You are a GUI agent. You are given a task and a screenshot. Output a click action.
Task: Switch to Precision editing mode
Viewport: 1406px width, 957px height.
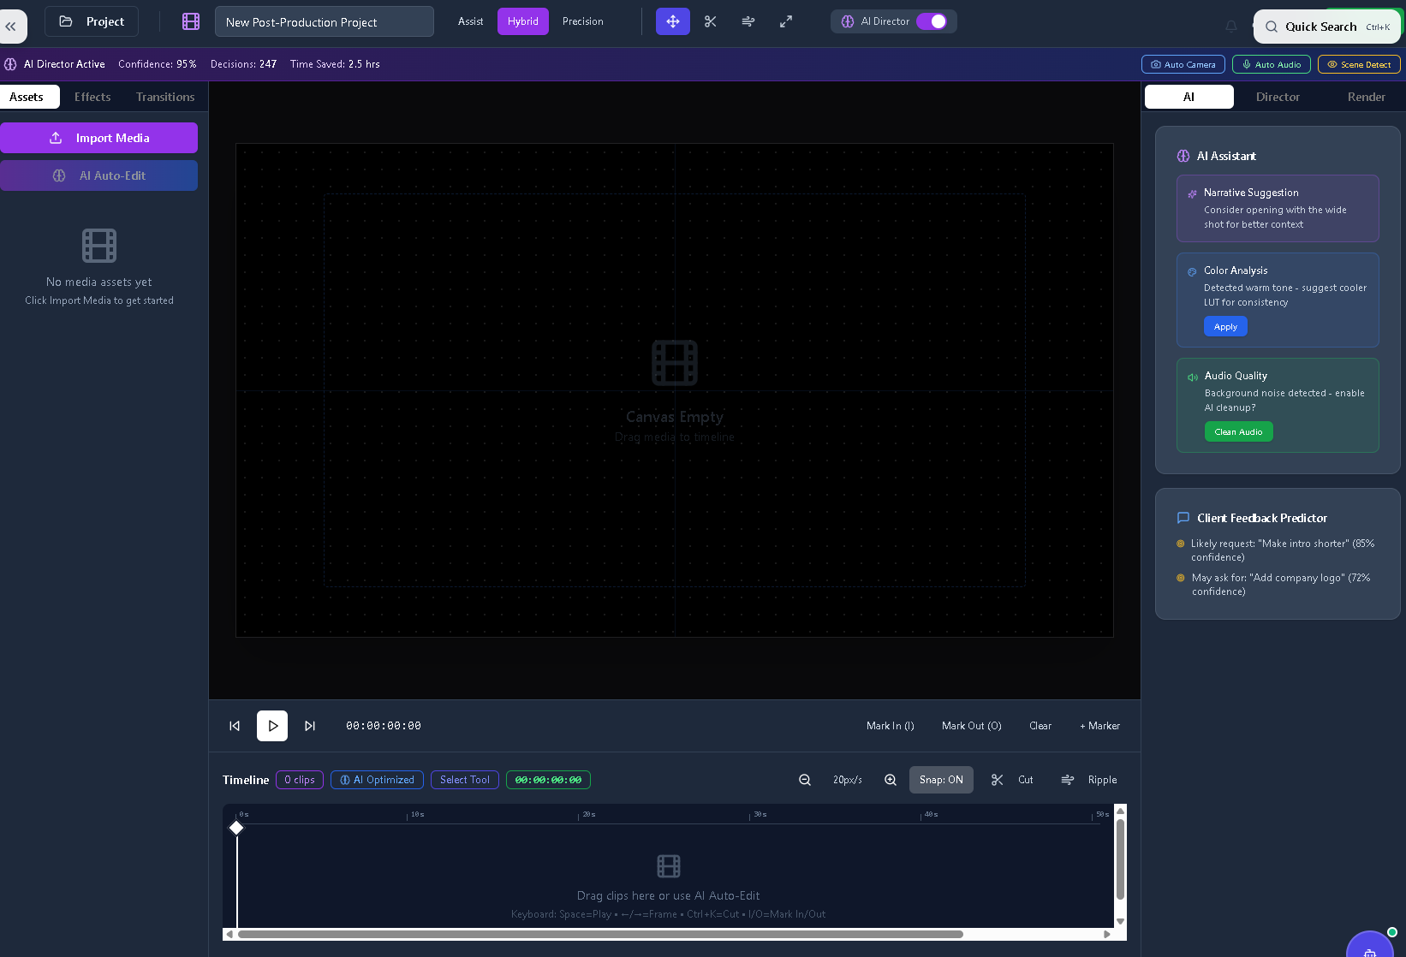click(x=582, y=21)
